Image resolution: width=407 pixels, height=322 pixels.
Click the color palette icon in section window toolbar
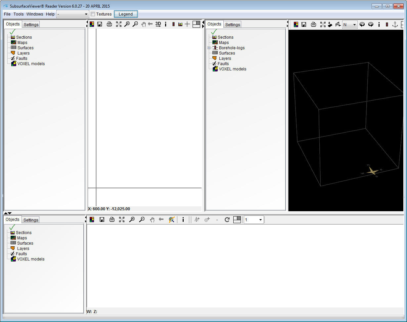click(x=92, y=220)
